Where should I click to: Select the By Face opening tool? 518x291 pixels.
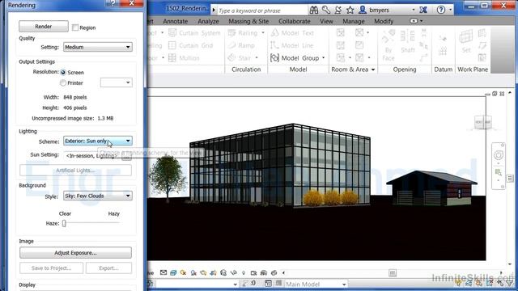point(388,45)
